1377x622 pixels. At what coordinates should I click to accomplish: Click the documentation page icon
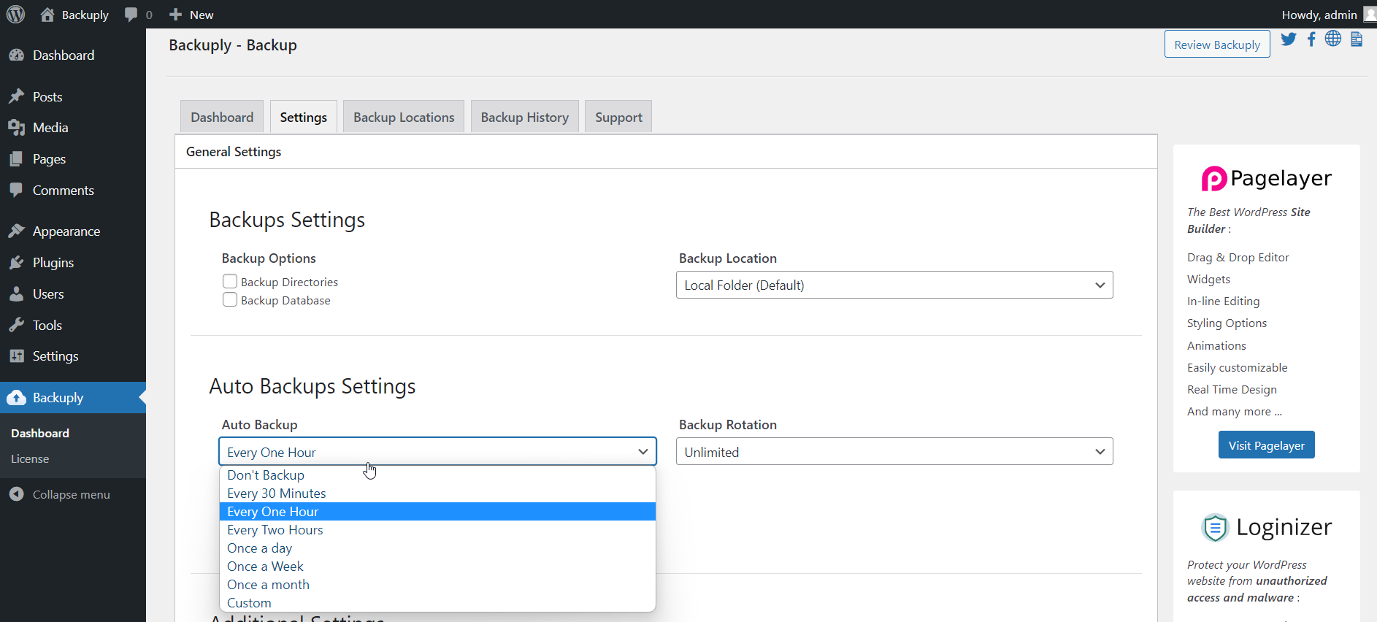click(x=1356, y=39)
